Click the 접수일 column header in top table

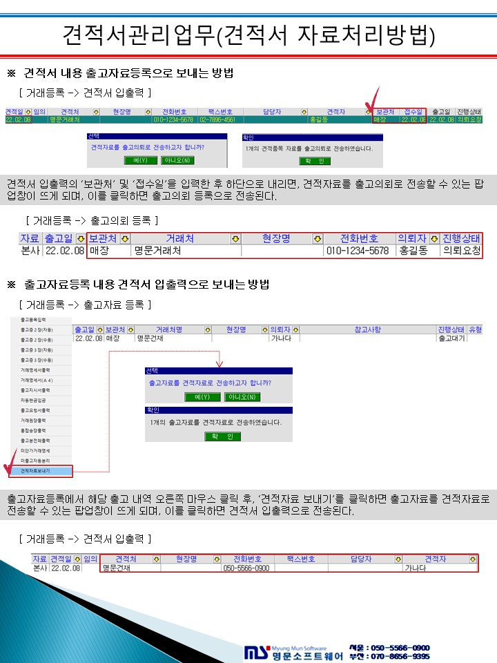click(413, 112)
